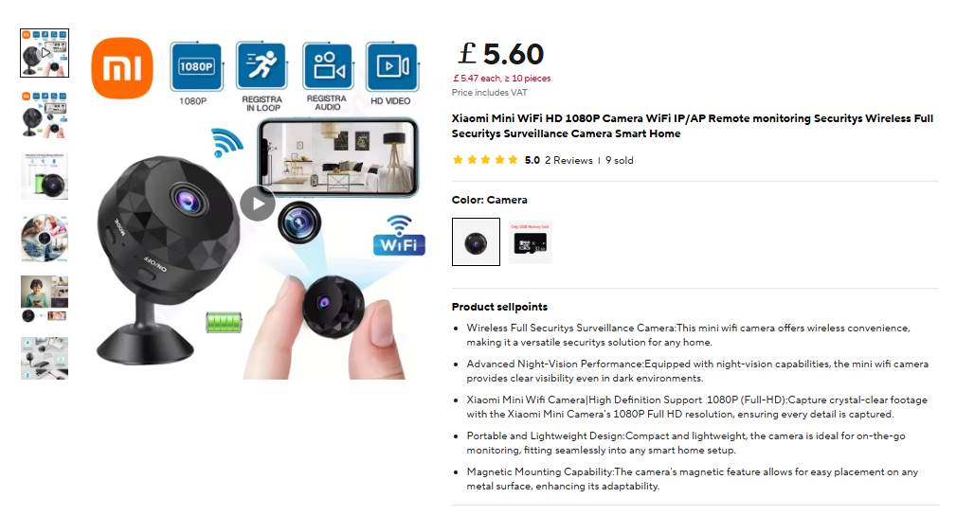Image resolution: width=956 pixels, height=515 pixels.
Task: Click the orange Xiaomi Mi logo
Action: [122, 68]
